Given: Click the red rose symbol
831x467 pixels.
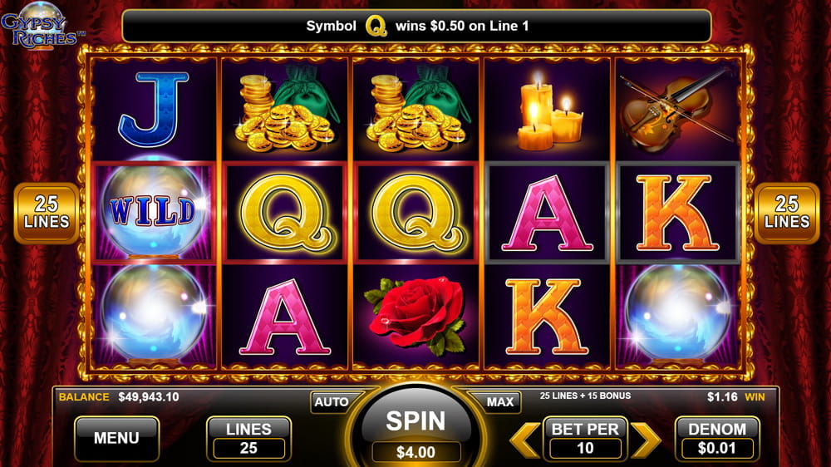Looking at the screenshot, I should point(417,315).
